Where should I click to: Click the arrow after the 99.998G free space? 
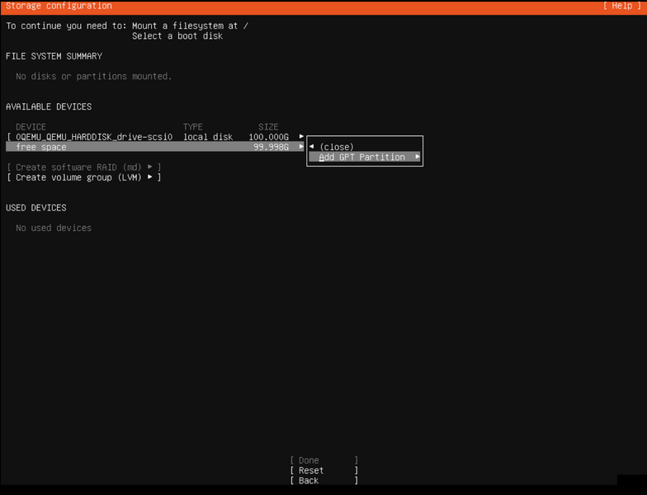point(301,147)
